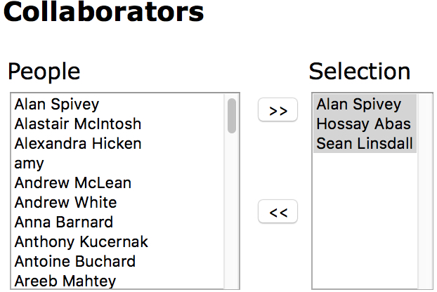Screen dimensions: 437x292
Task: Choose Sean Linsdall in Selection list
Action: (365, 144)
